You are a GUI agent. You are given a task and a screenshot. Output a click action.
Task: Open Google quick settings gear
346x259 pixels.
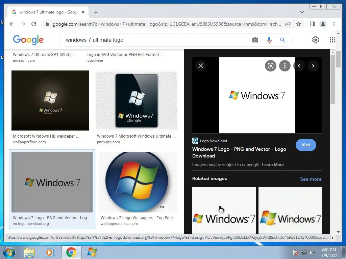click(316, 40)
